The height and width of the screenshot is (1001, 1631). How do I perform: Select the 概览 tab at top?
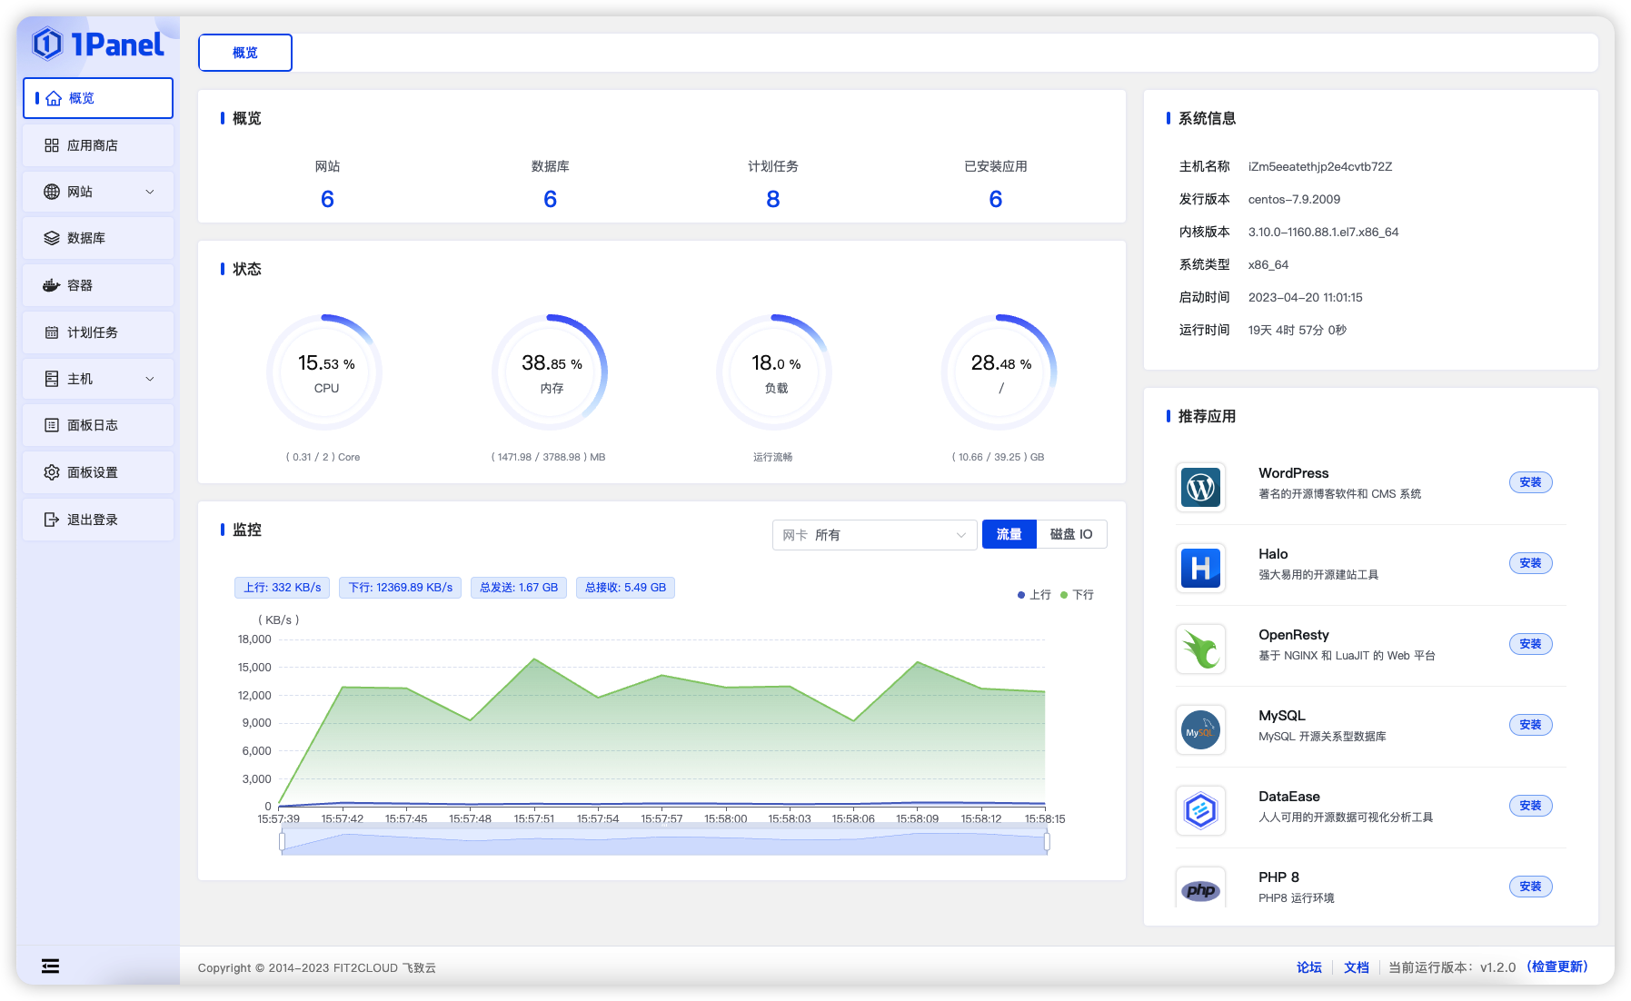click(244, 53)
